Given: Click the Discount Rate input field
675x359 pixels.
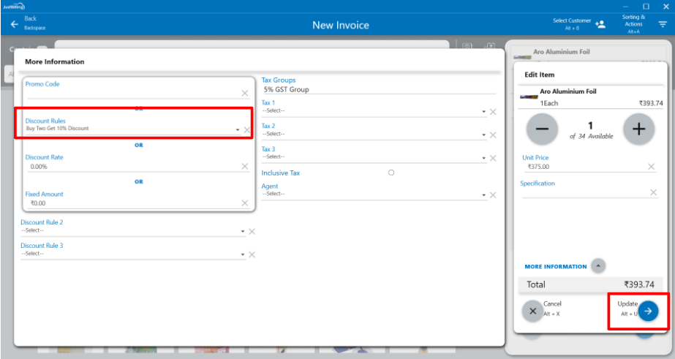Looking at the screenshot, I should coord(132,167).
